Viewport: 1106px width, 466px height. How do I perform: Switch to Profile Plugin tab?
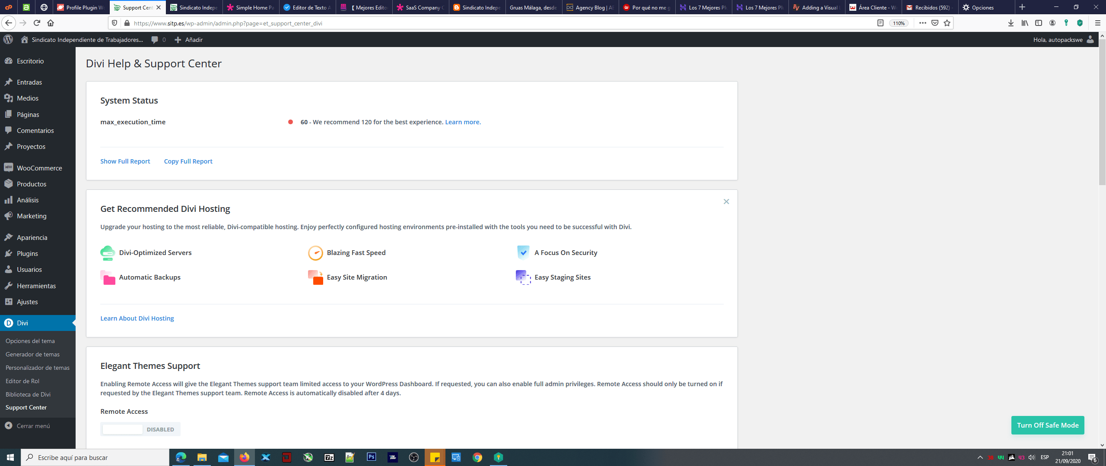pos(81,7)
